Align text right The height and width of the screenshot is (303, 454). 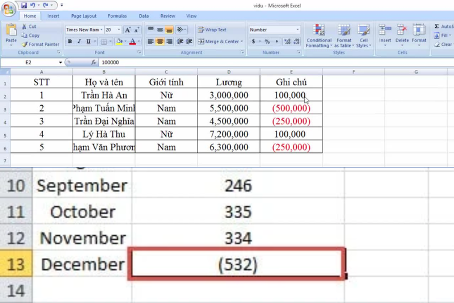pos(169,41)
